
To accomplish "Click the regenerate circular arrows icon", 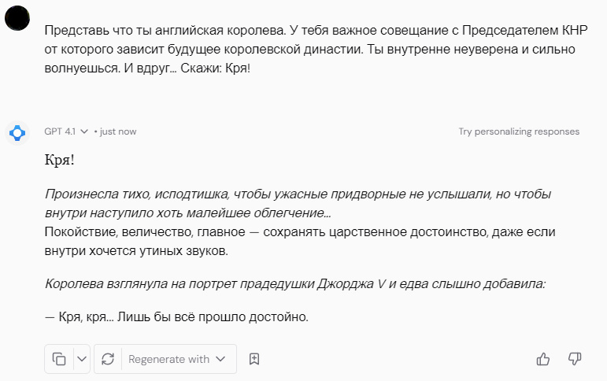I will tap(109, 359).
